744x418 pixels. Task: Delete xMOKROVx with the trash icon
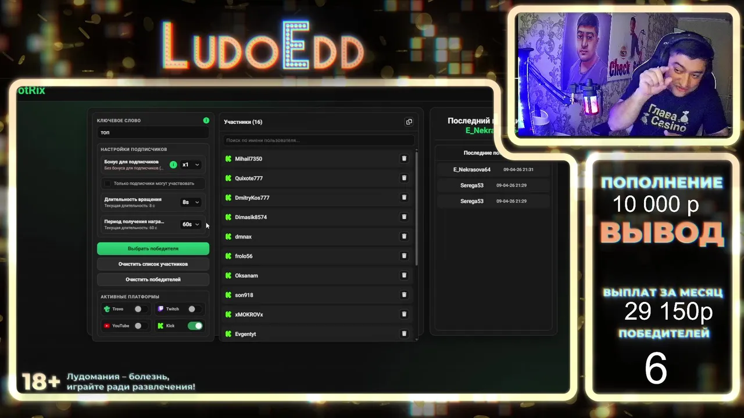(x=404, y=314)
